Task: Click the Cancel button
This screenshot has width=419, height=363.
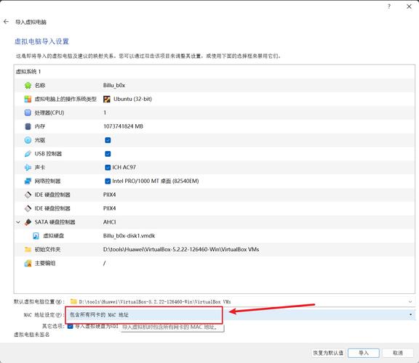Action: 398,353
